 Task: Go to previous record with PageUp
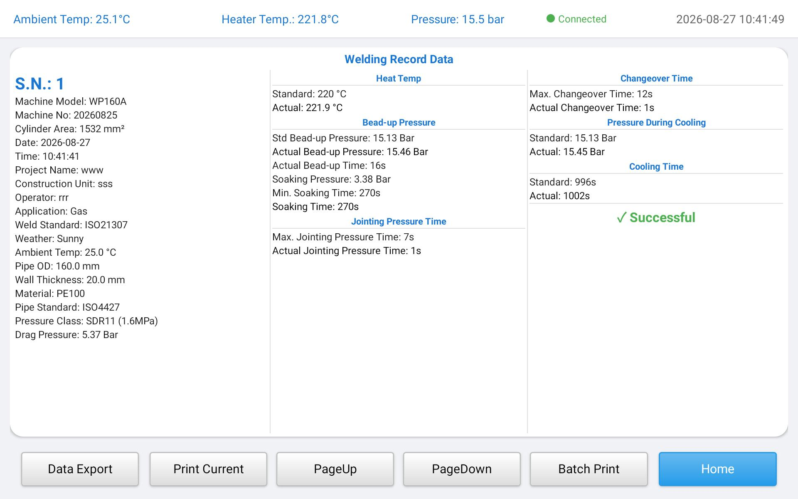pos(335,469)
